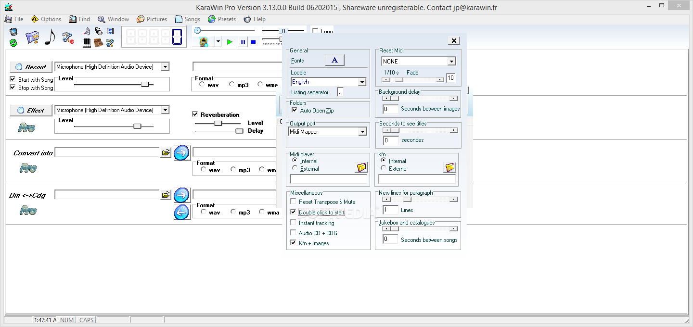Open the dropdown arrow beside jukebox icon
Viewport: 693px width, 327px height.
click(x=218, y=42)
